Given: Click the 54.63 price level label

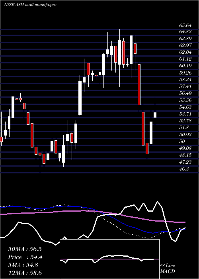Looking at the screenshot, I should 185,107.
